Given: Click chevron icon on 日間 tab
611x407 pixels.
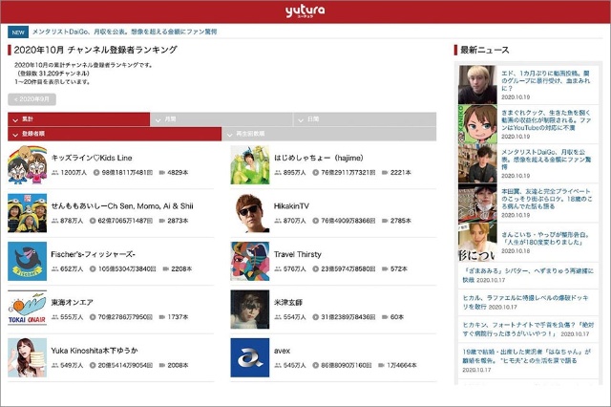Looking at the screenshot, I should (301, 120).
